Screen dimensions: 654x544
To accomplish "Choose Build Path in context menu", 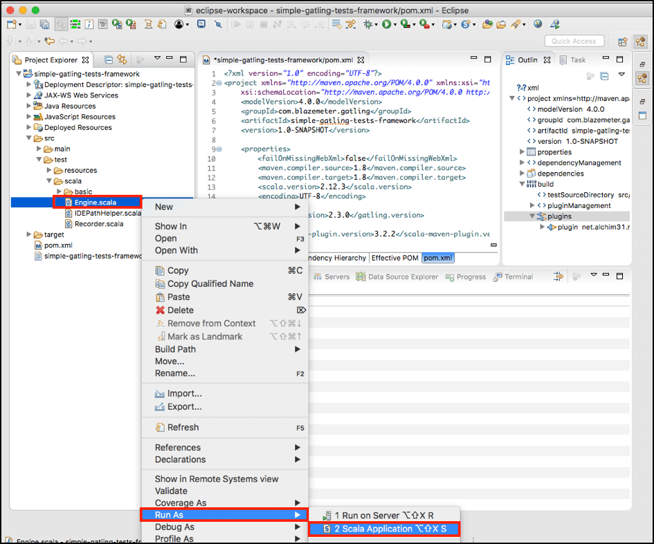I will (225, 349).
